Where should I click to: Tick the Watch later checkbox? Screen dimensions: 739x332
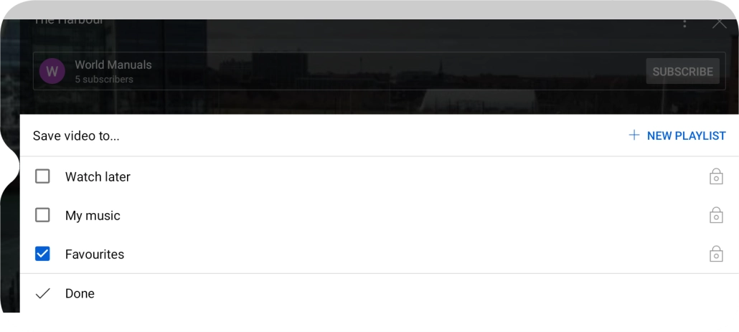pyautogui.click(x=42, y=176)
